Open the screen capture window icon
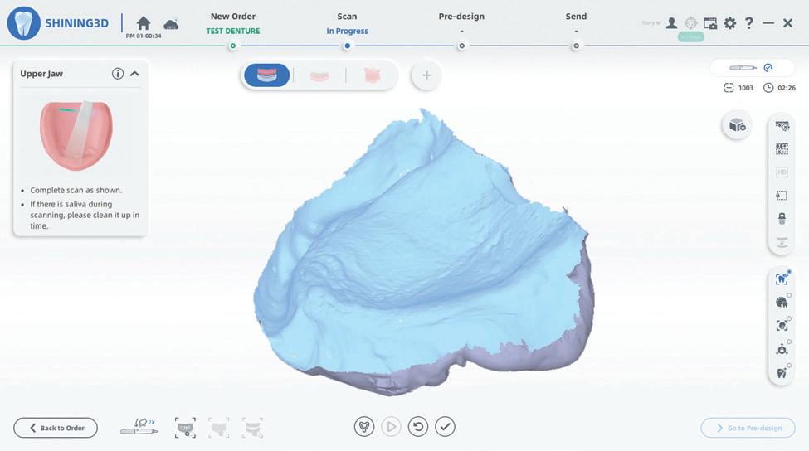809x451 pixels. coord(710,23)
